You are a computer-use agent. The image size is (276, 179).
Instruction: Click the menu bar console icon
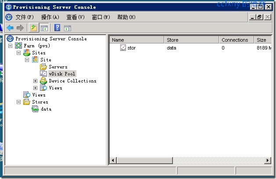click(x=9, y=17)
